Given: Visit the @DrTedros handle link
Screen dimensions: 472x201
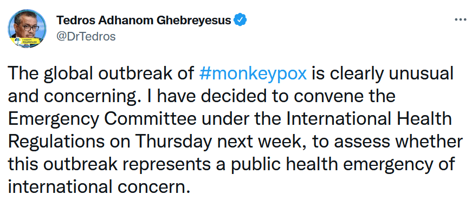Looking at the screenshot, I should point(86,36).
